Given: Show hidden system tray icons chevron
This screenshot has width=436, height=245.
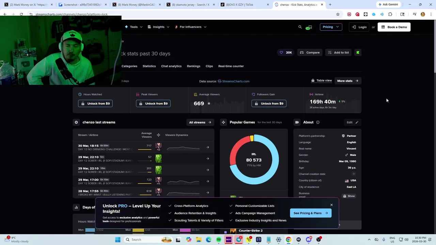Looking at the screenshot, I should pyautogui.click(x=369, y=240).
